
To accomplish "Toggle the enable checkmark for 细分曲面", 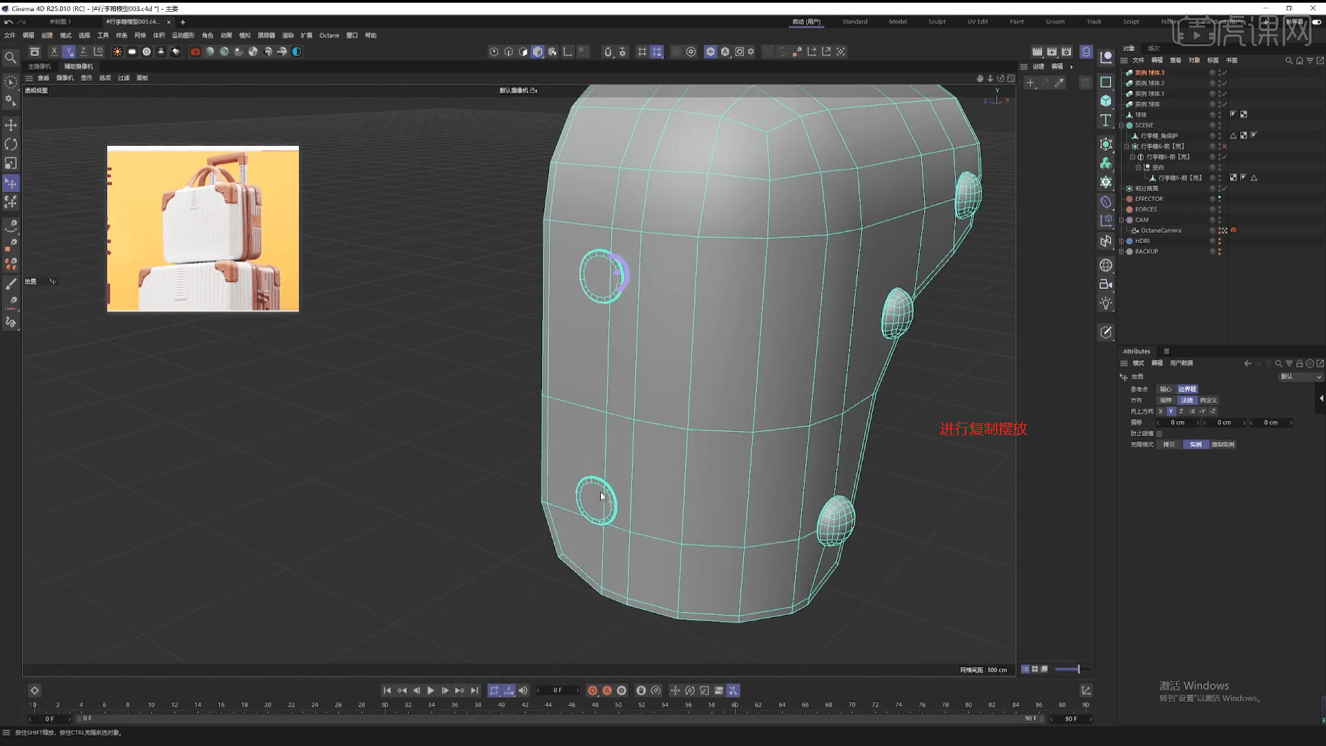I will [x=1224, y=189].
